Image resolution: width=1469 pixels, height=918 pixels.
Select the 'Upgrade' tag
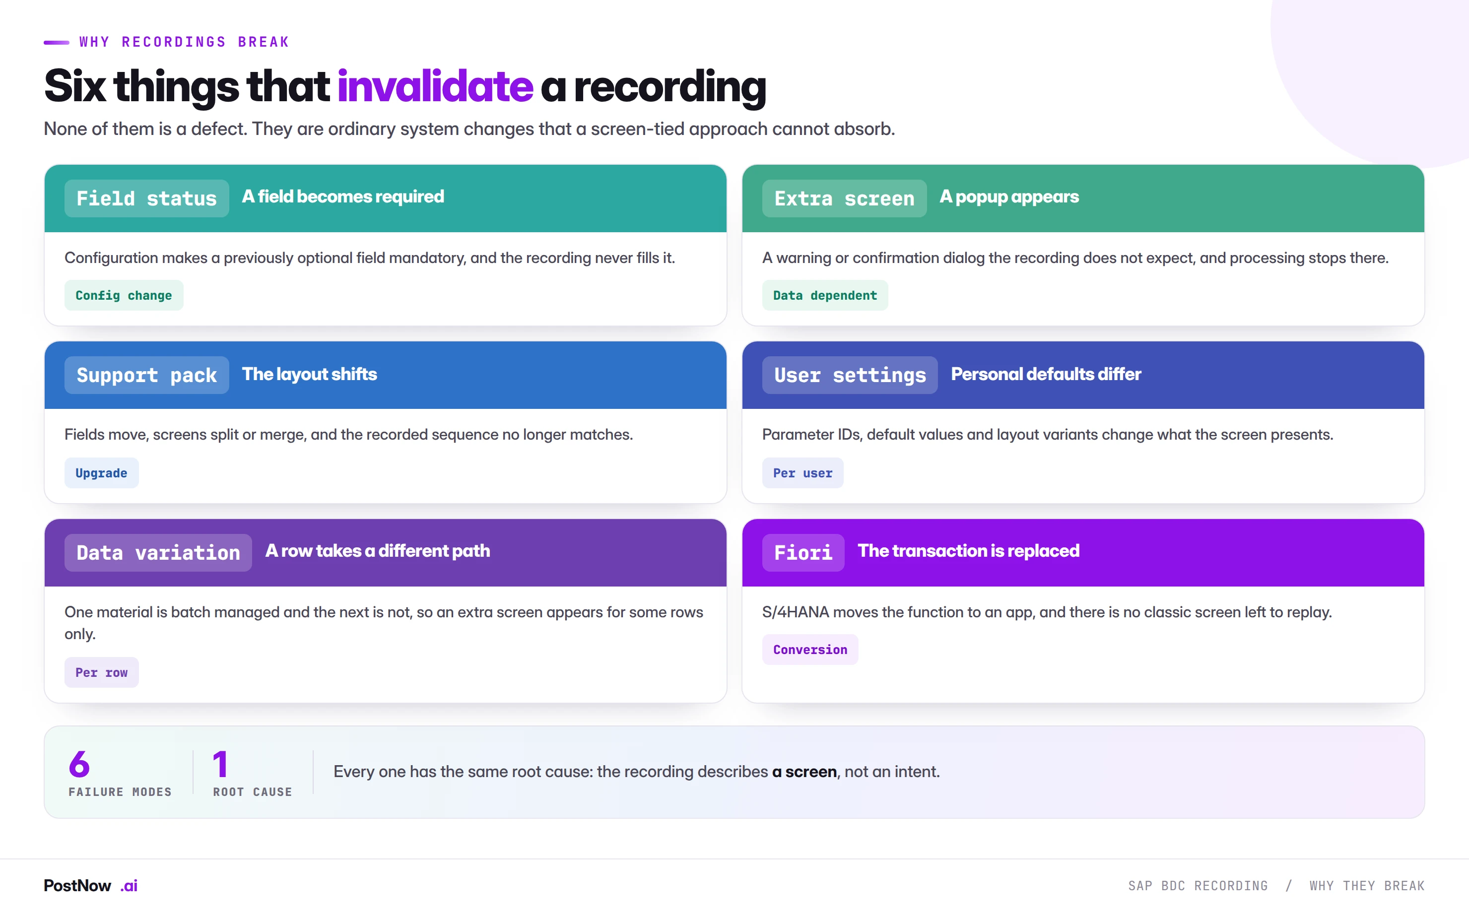click(x=101, y=473)
